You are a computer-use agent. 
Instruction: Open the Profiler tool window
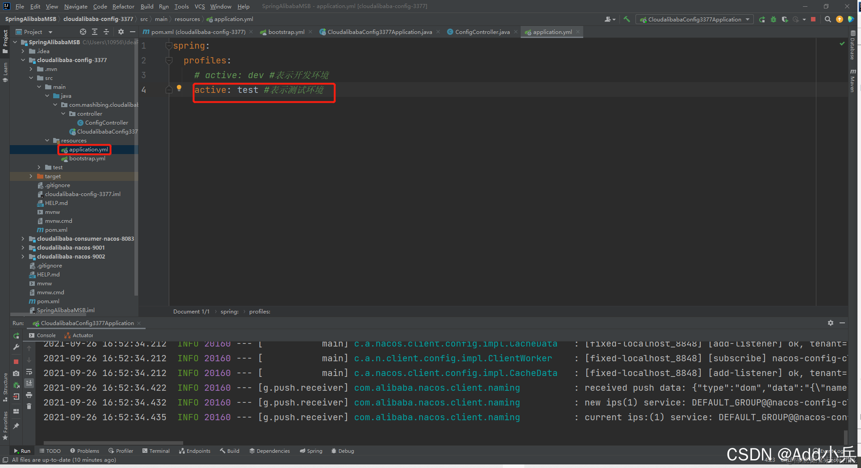[x=121, y=451]
